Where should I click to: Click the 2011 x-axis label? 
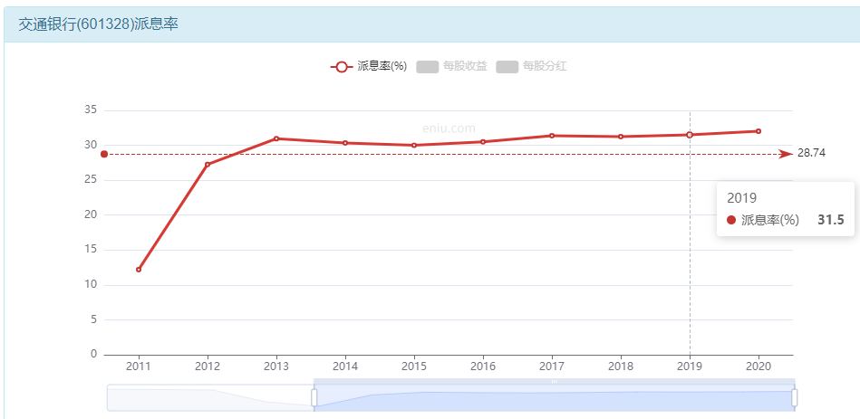tap(139, 367)
